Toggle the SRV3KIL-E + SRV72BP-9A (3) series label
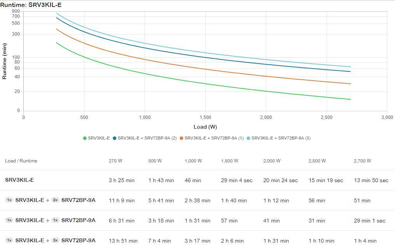 point(281,138)
